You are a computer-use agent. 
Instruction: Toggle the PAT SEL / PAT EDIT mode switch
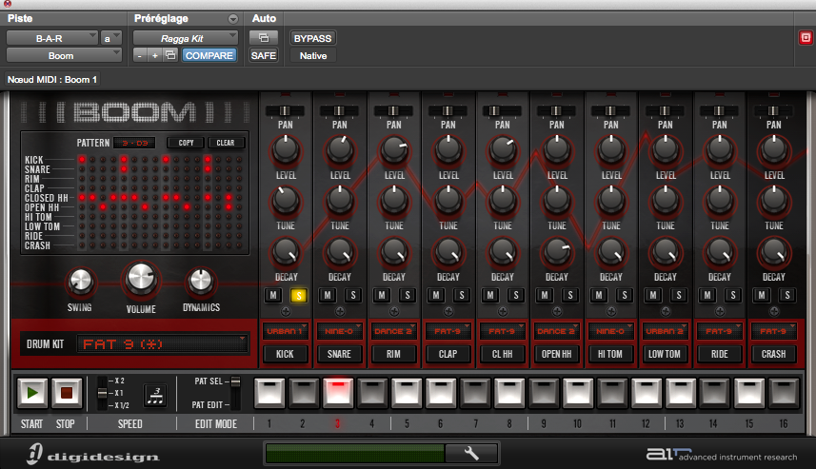[x=236, y=392]
